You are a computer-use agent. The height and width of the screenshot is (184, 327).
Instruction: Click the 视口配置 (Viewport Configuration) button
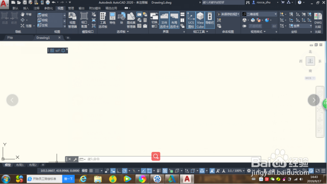point(84,20)
